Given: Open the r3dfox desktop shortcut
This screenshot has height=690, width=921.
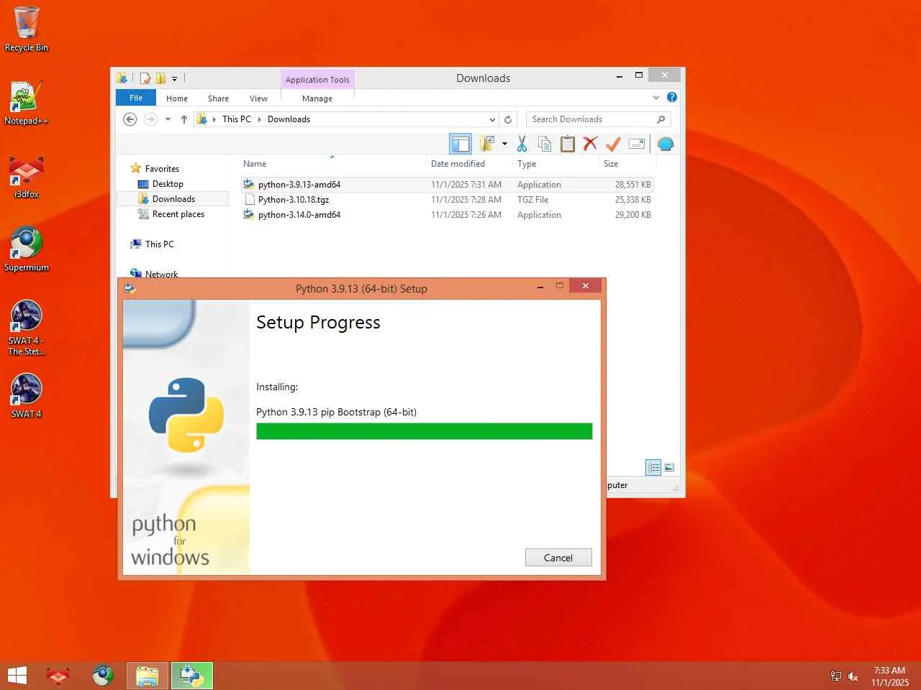Looking at the screenshot, I should click(27, 176).
